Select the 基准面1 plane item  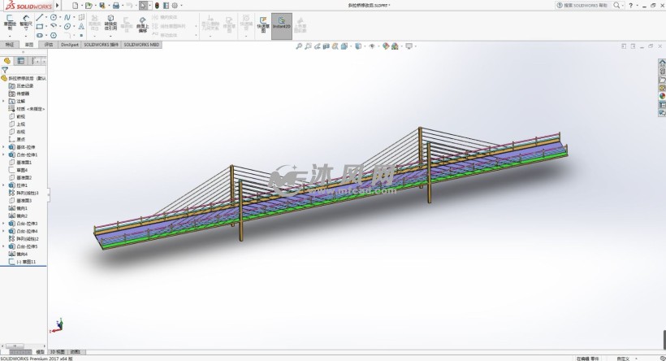point(24,162)
